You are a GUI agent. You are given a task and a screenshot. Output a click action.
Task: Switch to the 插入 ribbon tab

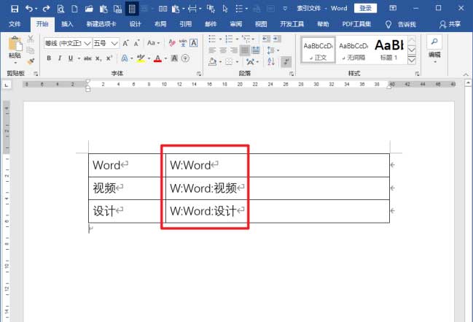67,24
